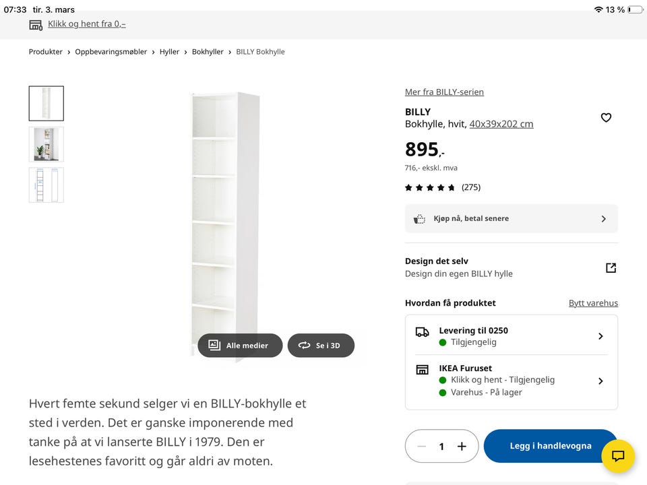Open Alle medier gallery
This screenshot has height=485, width=647.
pos(240,345)
